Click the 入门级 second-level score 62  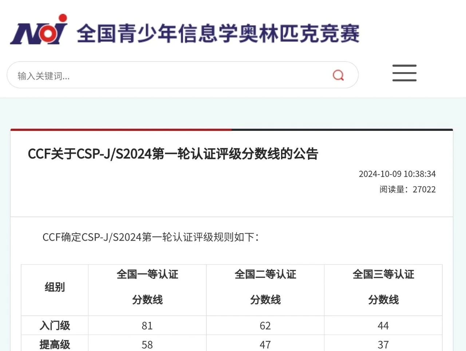265,325
